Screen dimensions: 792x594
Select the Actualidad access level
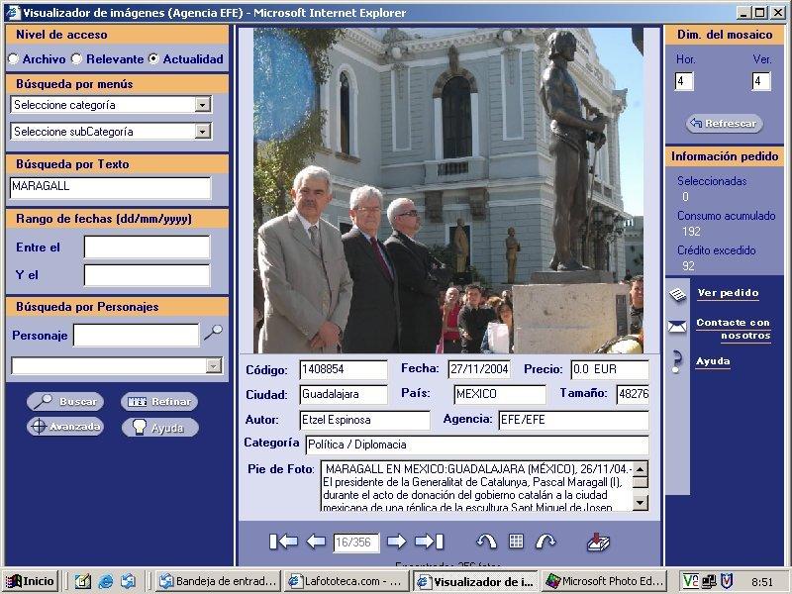point(153,59)
